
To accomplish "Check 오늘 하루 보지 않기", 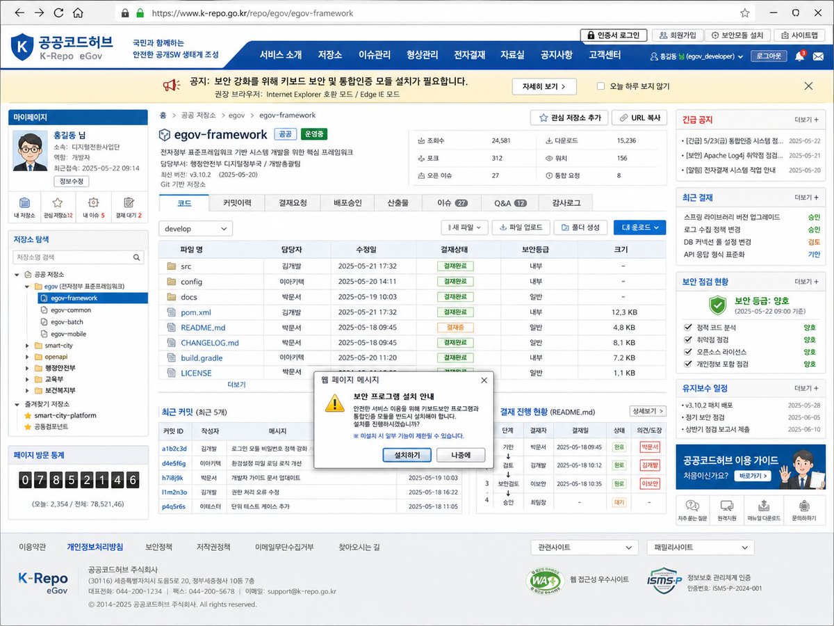I will tap(601, 86).
